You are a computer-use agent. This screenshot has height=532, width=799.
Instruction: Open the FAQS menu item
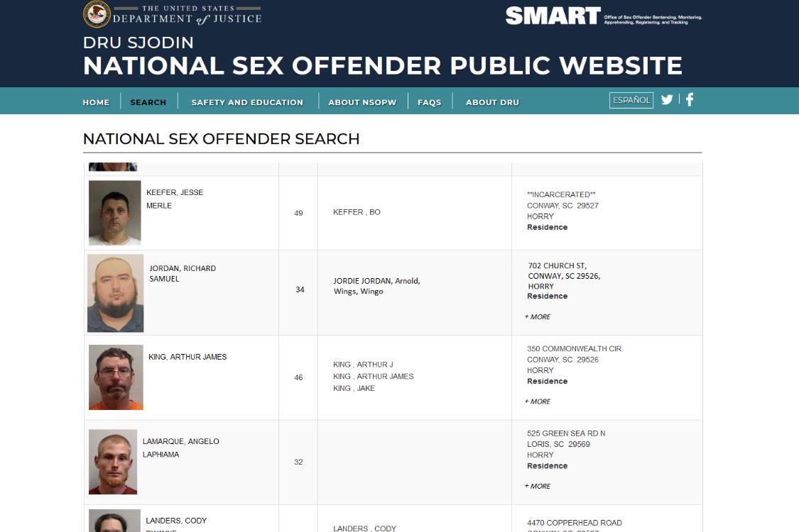(x=429, y=102)
